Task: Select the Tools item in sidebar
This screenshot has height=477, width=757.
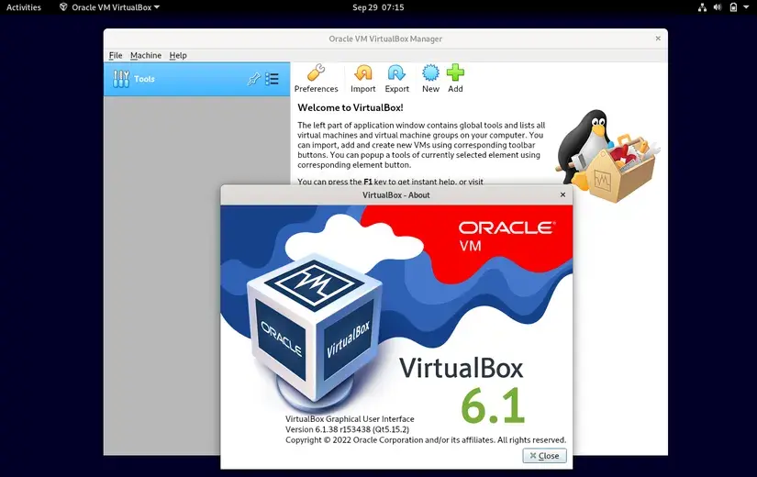Action: tap(197, 79)
